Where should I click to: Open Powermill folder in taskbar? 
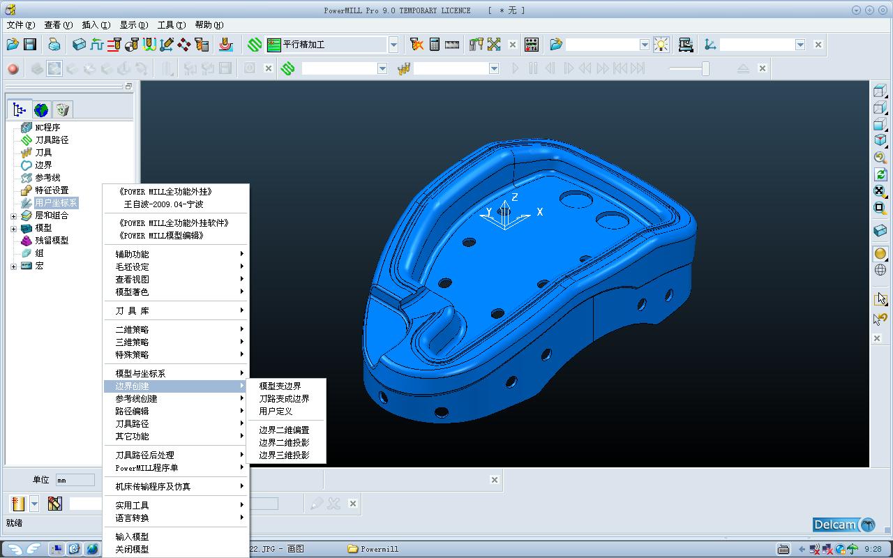(x=373, y=549)
